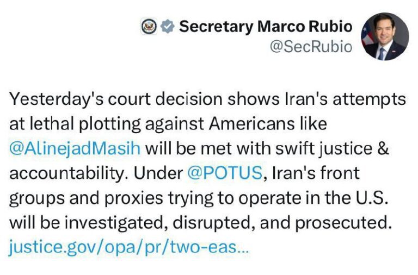
Task: Open Secretary Marco Rubio's profile photo
Action: [386, 36]
